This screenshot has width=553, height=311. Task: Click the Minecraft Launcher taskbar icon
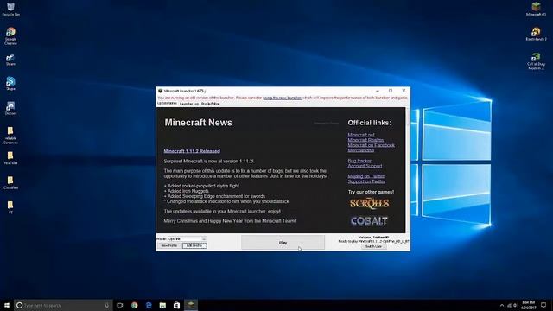click(191, 305)
